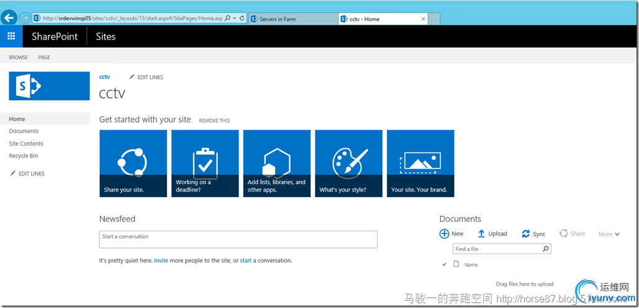Click the start link in Newsfeed text

(x=246, y=260)
